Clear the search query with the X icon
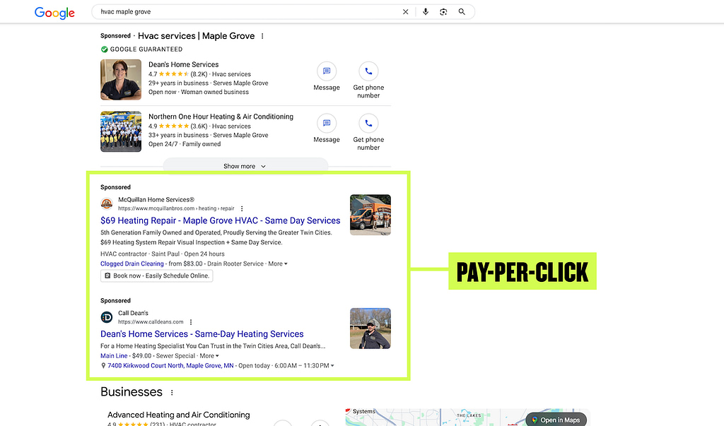The width and height of the screenshot is (724, 426). pos(405,11)
